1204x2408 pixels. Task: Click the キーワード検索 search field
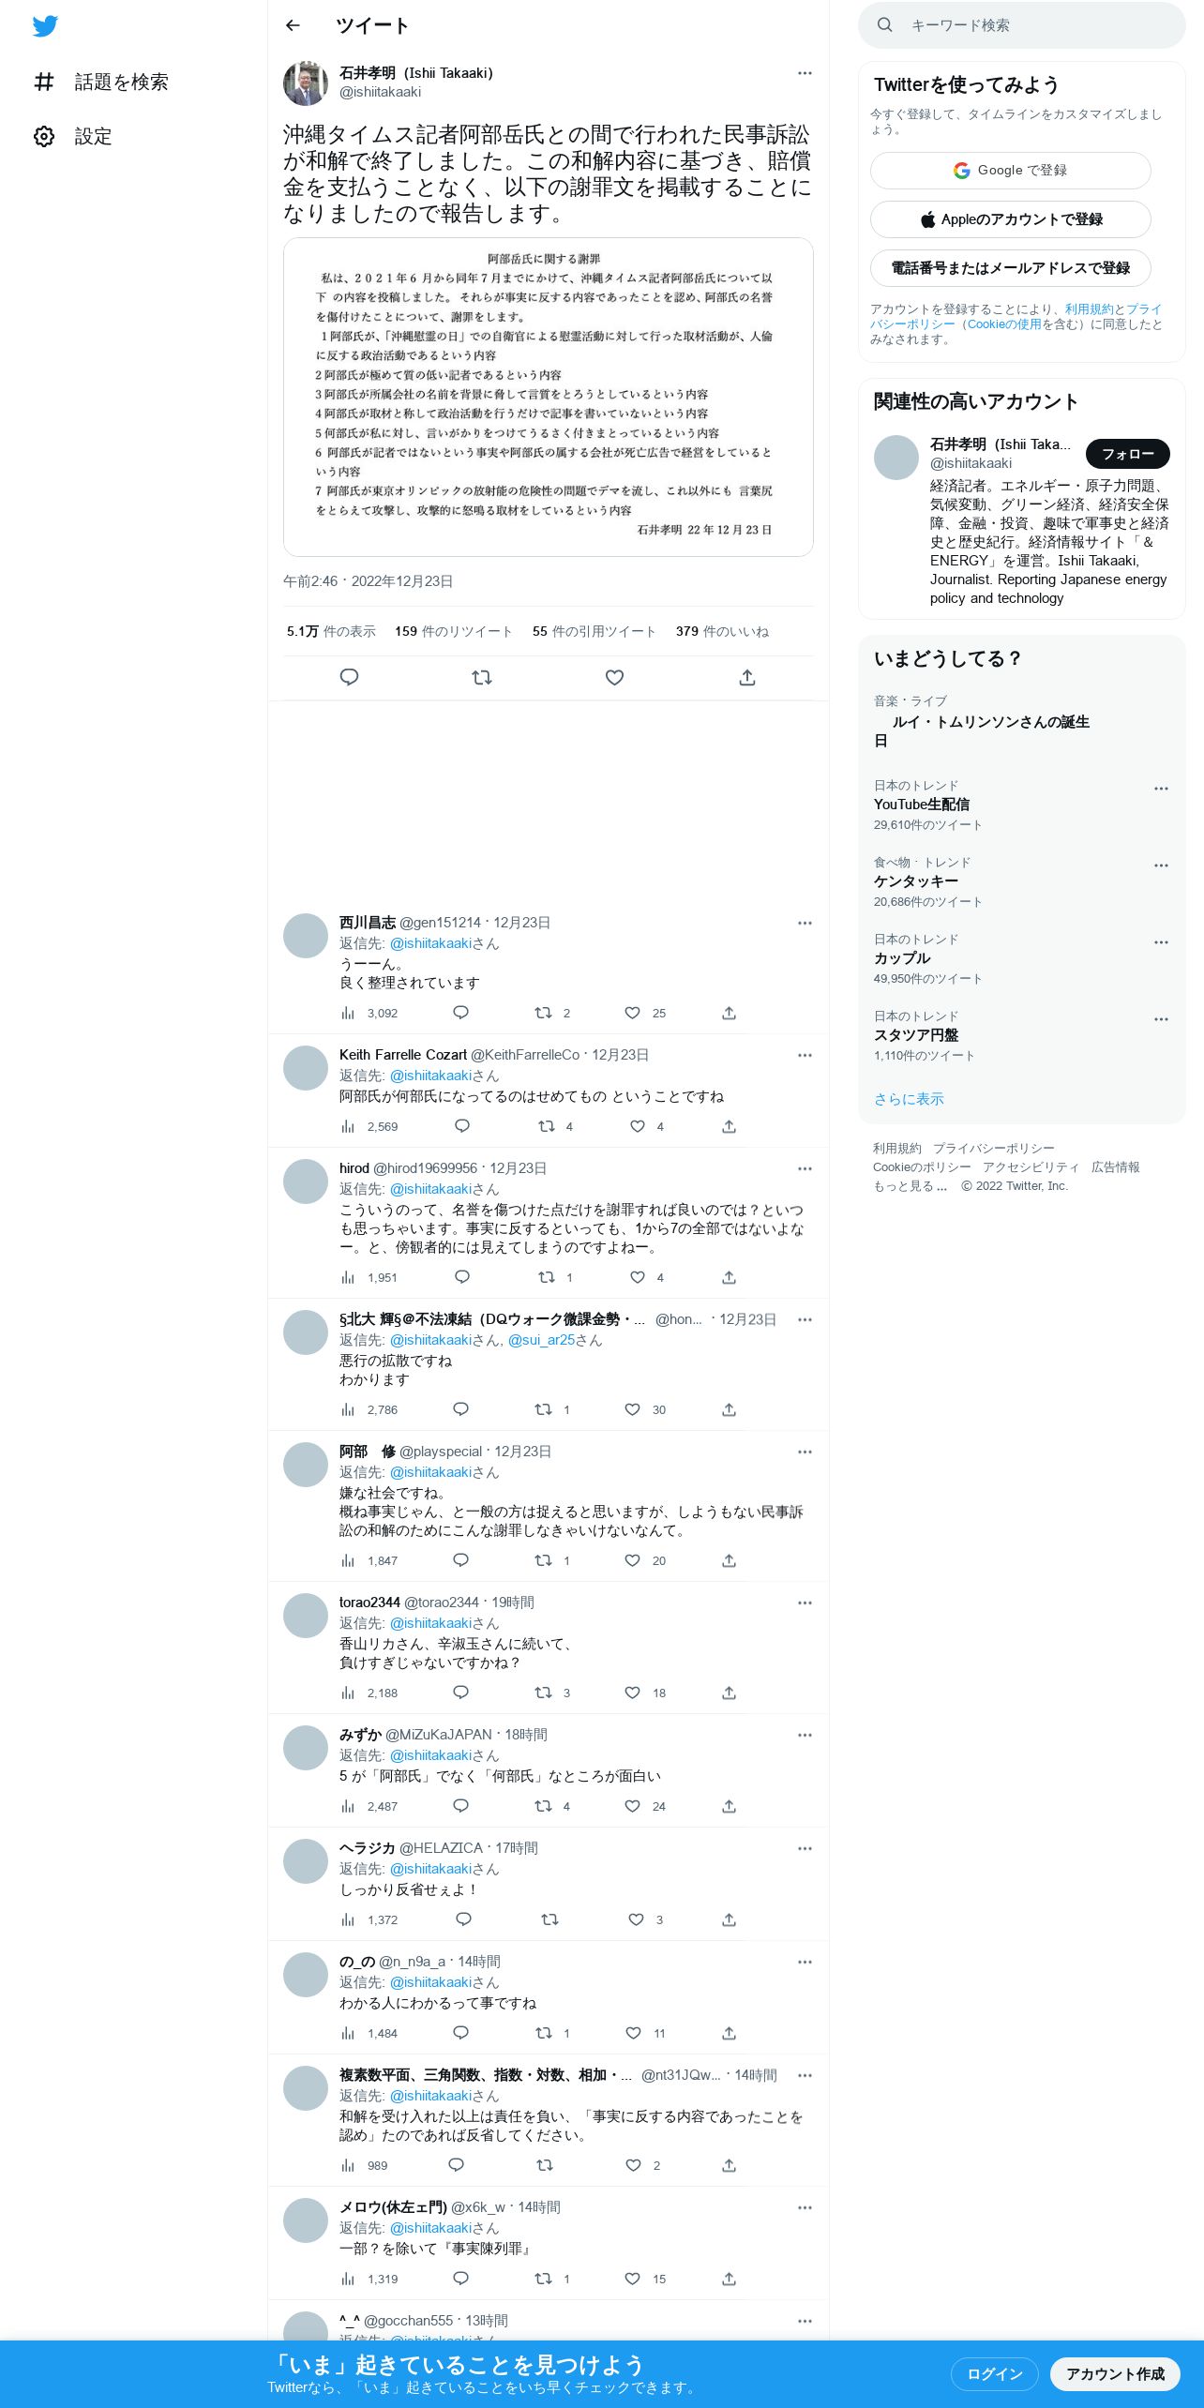pos(1022,25)
